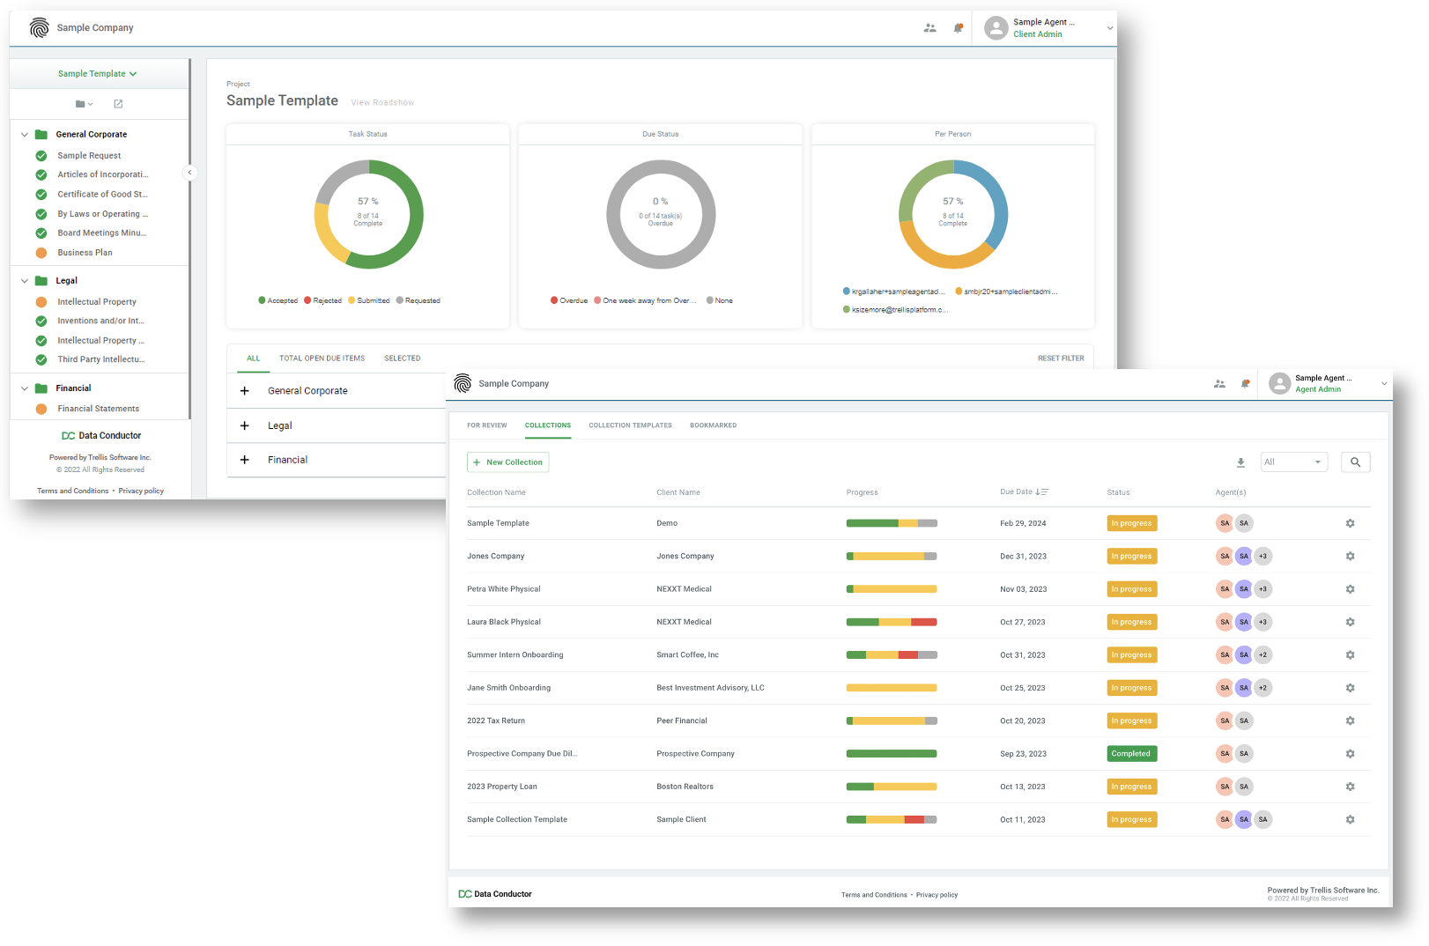This screenshot has width=1429, height=946.
Task: Open settings gear for Sample Template collection
Action: point(1350,523)
